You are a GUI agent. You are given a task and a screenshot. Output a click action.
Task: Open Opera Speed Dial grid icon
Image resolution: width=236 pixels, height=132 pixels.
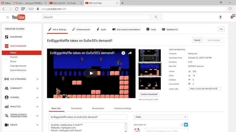[x=23, y=9]
